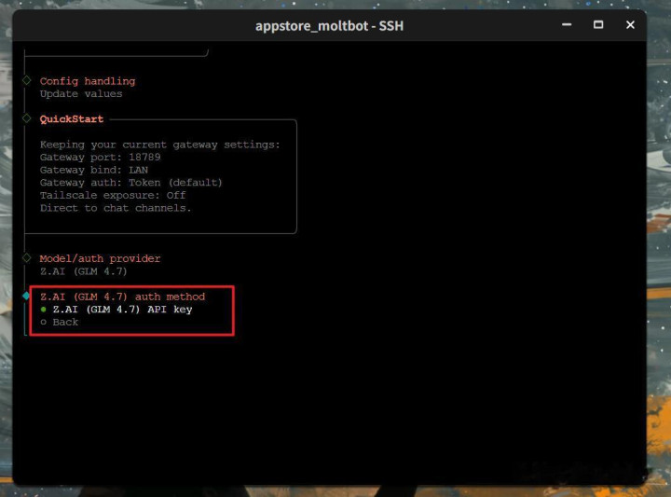Minimize the SSH terminal window
This screenshot has width=671, height=497.
coord(567,25)
